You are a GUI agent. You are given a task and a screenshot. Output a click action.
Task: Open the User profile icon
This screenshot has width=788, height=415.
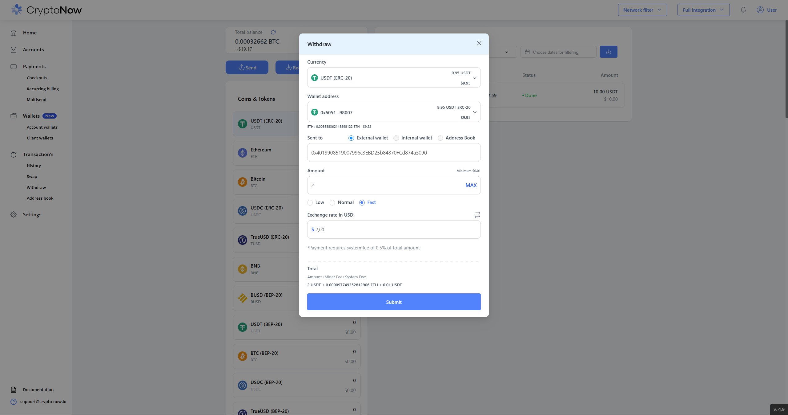760,10
